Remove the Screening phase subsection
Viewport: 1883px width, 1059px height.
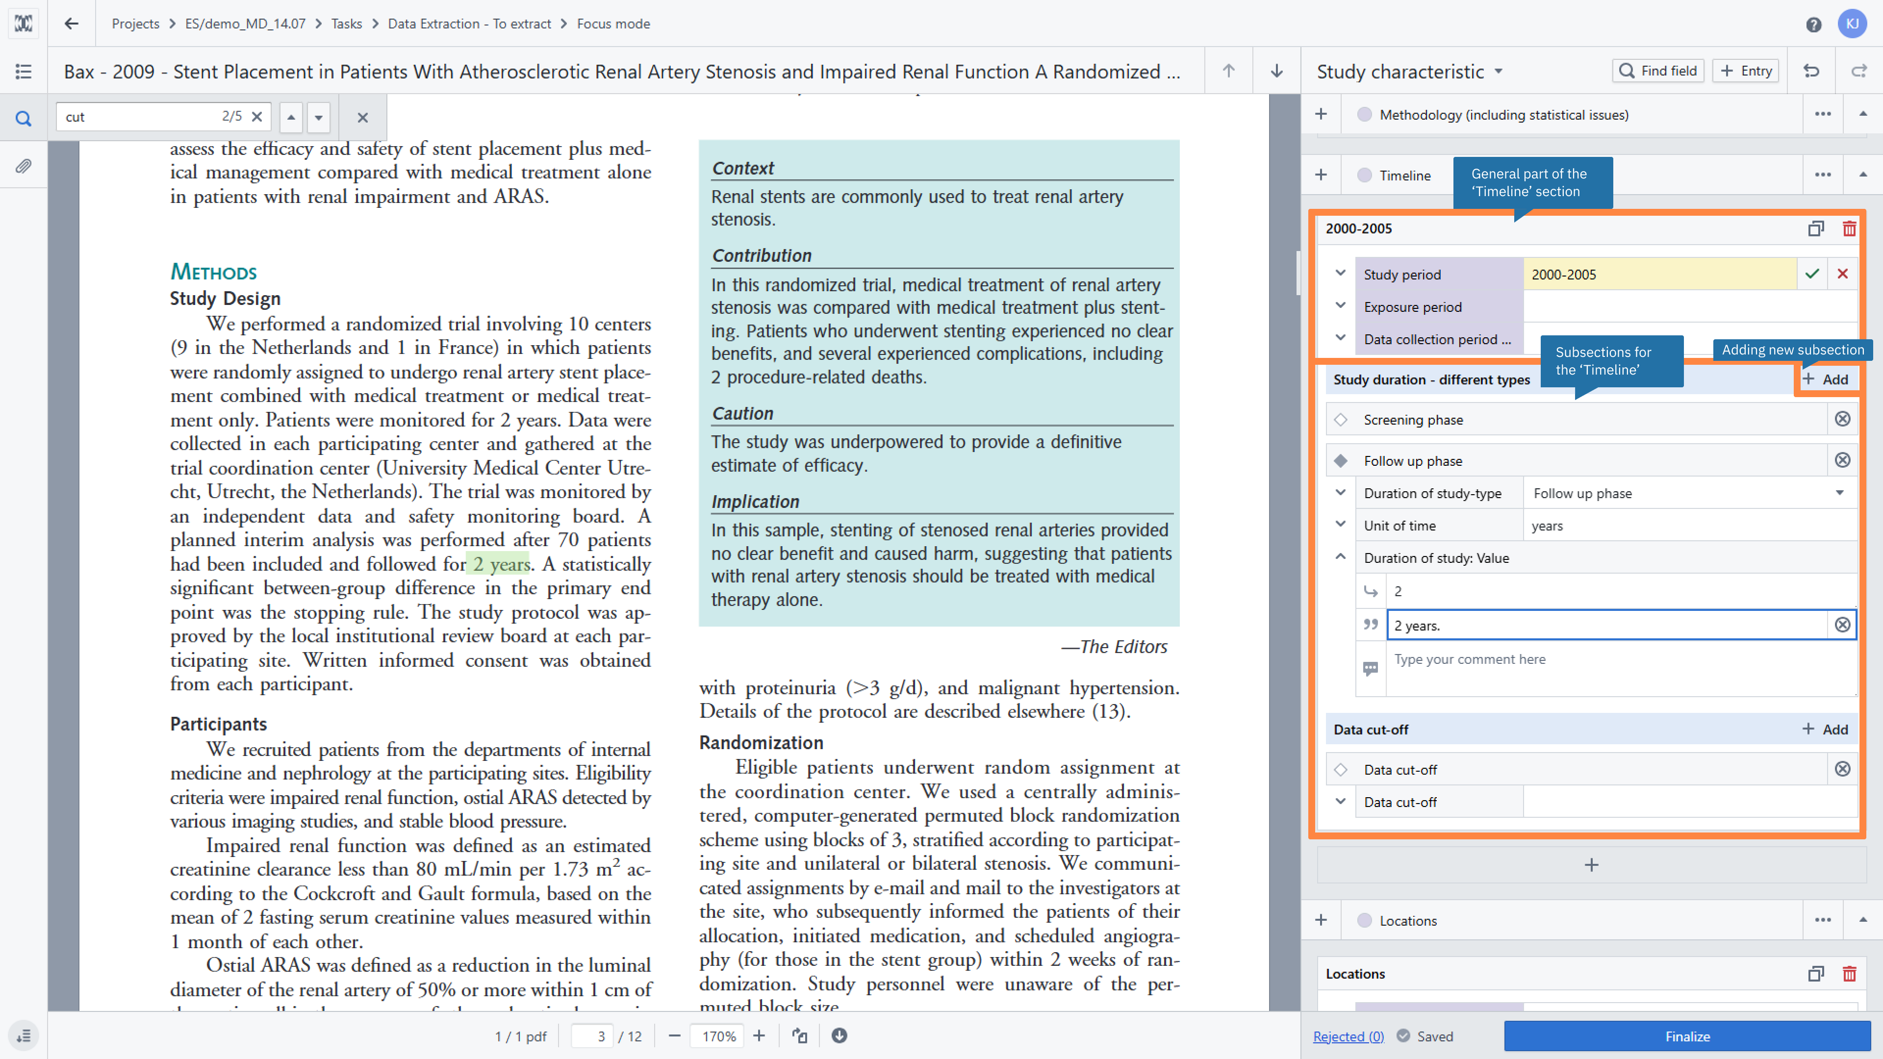coord(1843,419)
